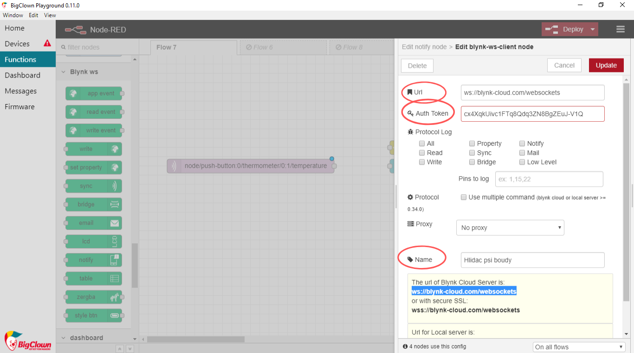
Task: Go to the Dashboard section
Action: (x=28, y=75)
